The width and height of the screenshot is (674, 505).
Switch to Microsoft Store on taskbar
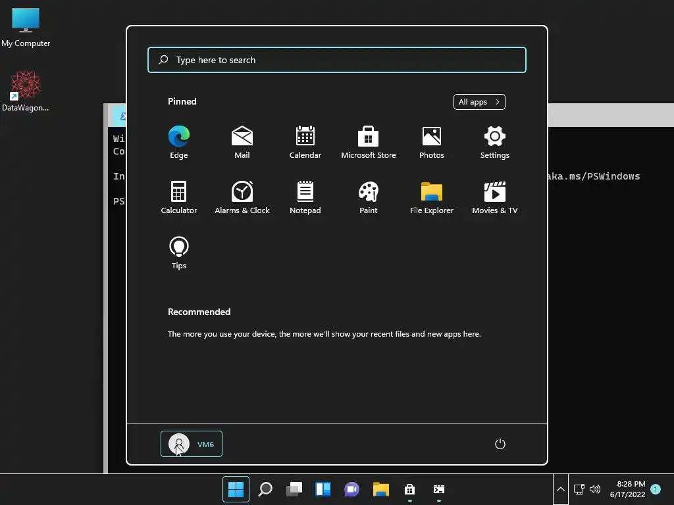click(409, 489)
